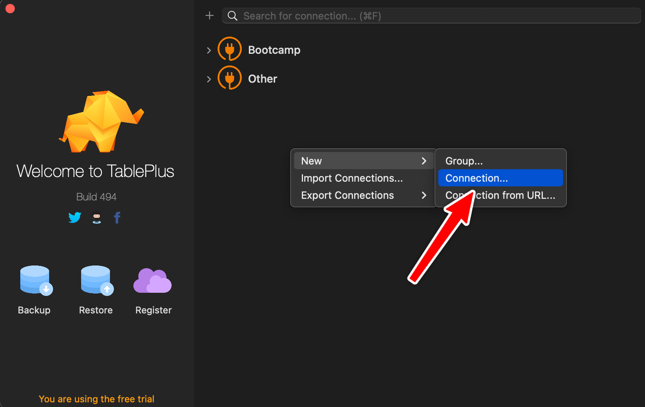Viewport: 645px width, 407px height.
Task: Open the Facebook icon link
Action: (x=117, y=218)
